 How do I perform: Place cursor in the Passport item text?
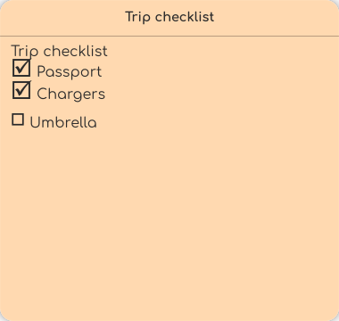coord(70,71)
